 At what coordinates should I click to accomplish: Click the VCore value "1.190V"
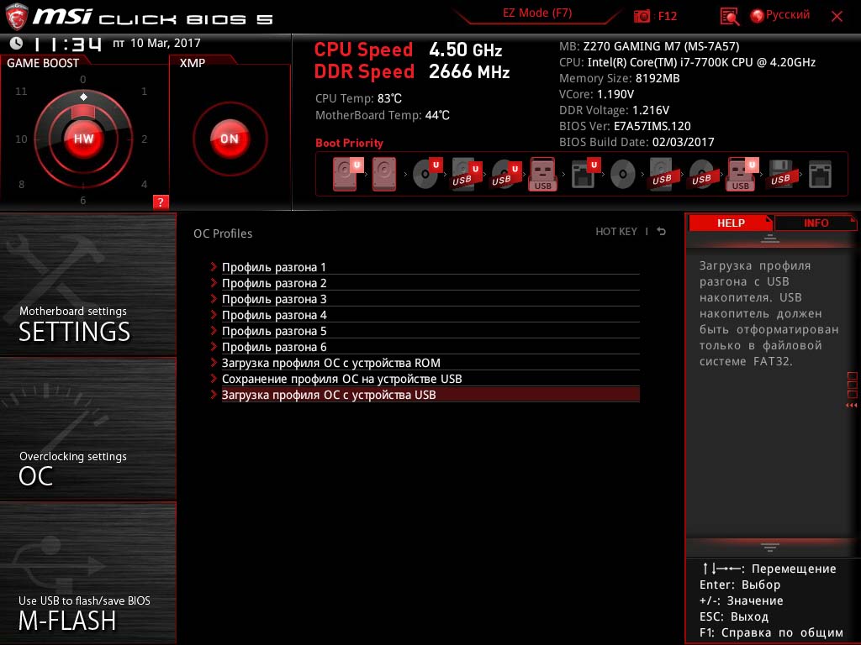tap(615, 94)
